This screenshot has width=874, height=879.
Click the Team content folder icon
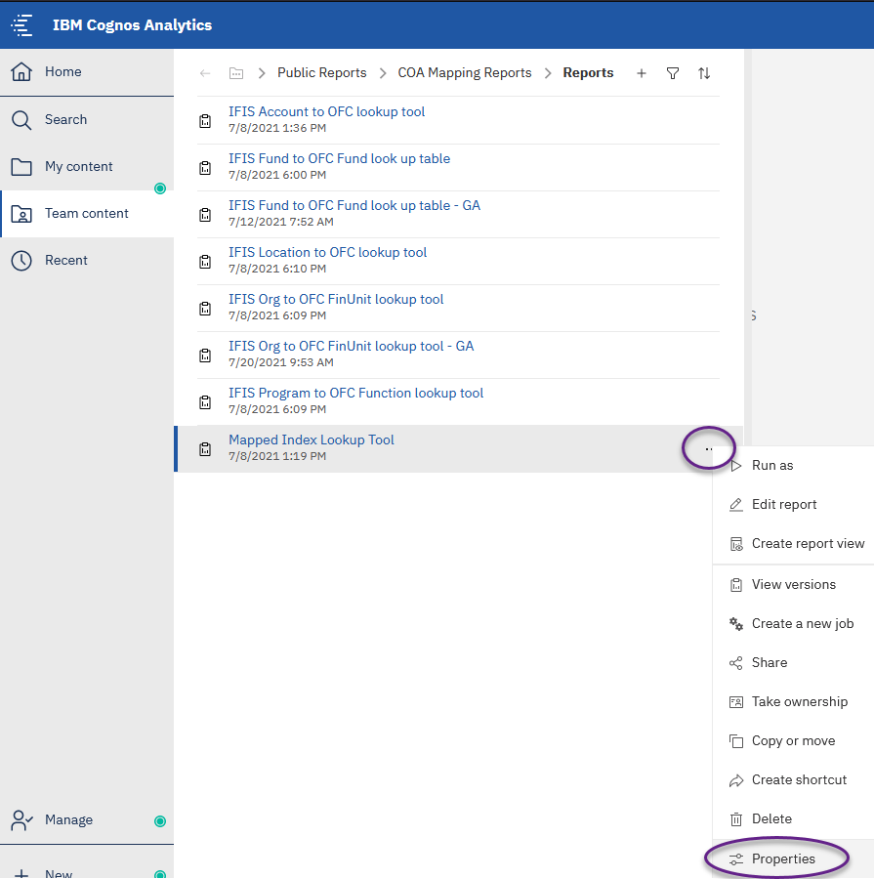pyautogui.click(x=21, y=214)
